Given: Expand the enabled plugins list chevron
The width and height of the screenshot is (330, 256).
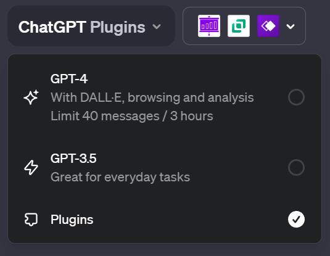Looking at the screenshot, I should point(291,27).
